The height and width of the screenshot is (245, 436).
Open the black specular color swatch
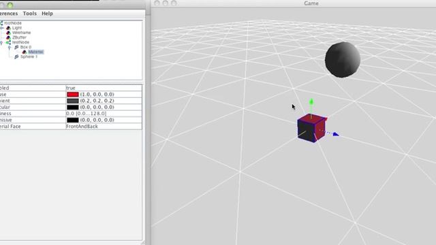point(73,108)
